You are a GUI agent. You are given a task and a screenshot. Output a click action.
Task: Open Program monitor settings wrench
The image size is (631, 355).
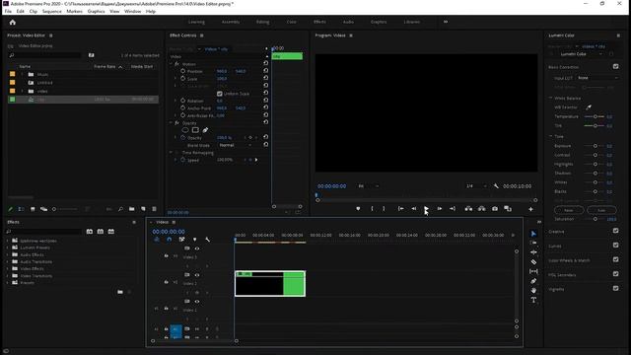pos(496,186)
